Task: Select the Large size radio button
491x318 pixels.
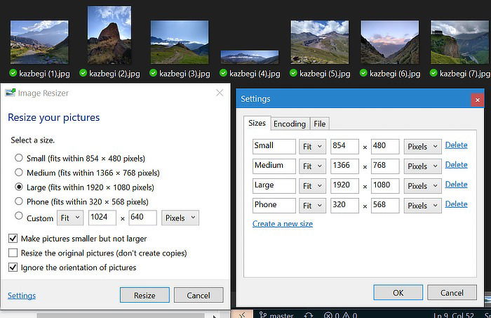Action: point(19,187)
